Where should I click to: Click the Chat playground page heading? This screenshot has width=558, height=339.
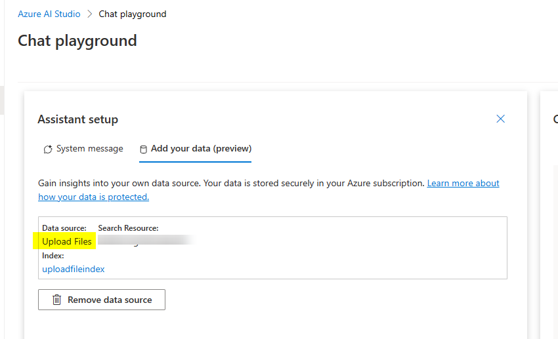click(x=77, y=41)
